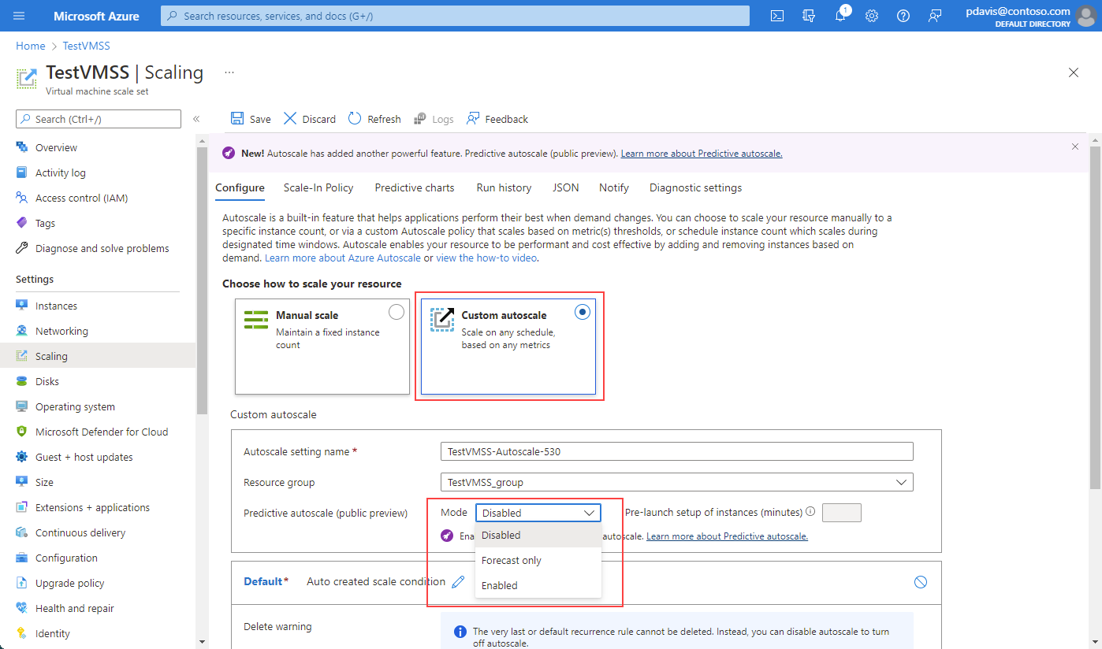Switch to the Scale-In Policy tab
This screenshot has height=649, width=1102.
(318, 187)
